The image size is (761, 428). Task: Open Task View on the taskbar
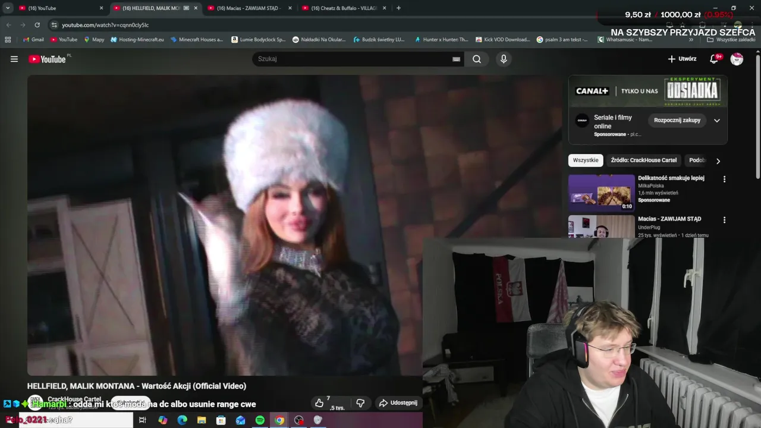tap(143, 420)
